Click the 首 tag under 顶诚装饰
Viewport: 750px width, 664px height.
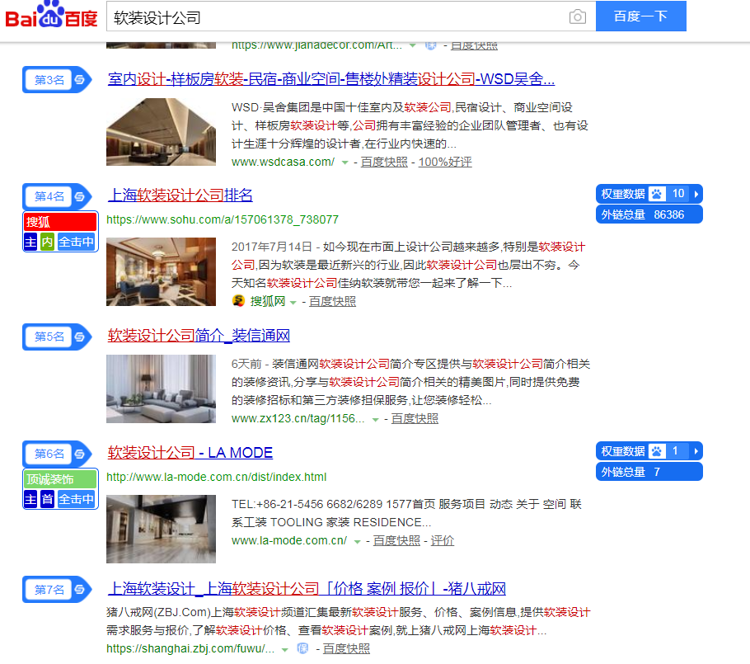pyautogui.click(x=47, y=499)
